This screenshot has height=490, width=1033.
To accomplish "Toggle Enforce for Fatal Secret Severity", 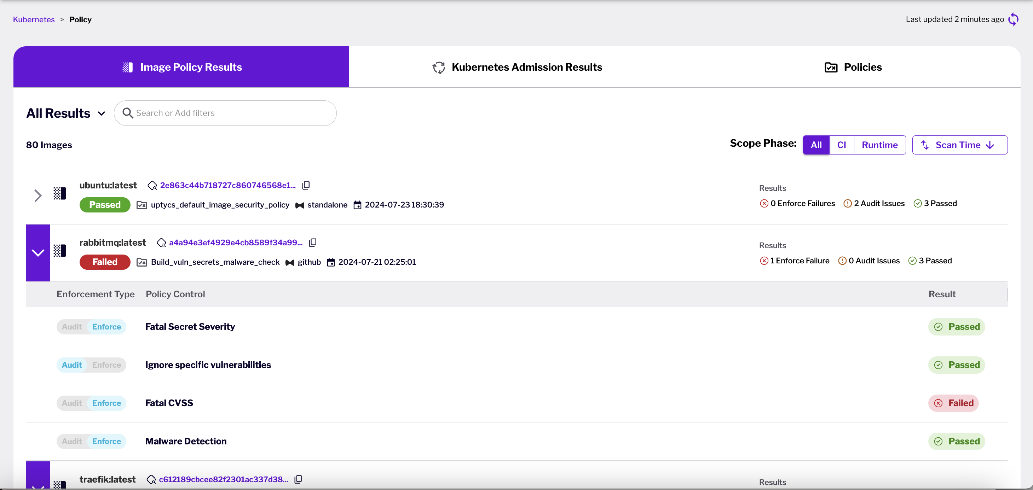I will pyautogui.click(x=106, y=327).
